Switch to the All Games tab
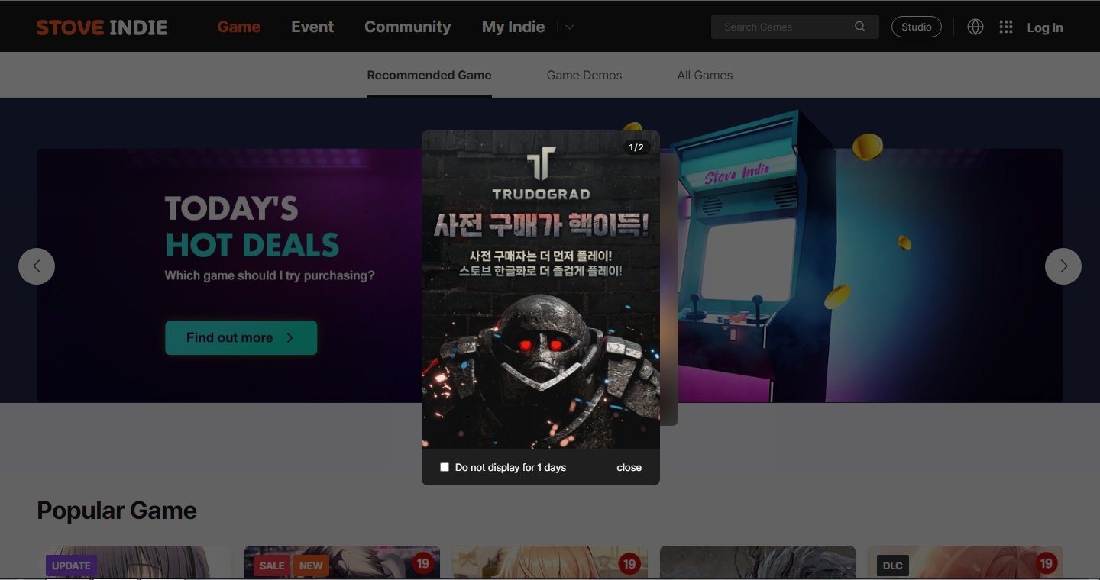Viewport: 1100px width, 580px height. 704,75
